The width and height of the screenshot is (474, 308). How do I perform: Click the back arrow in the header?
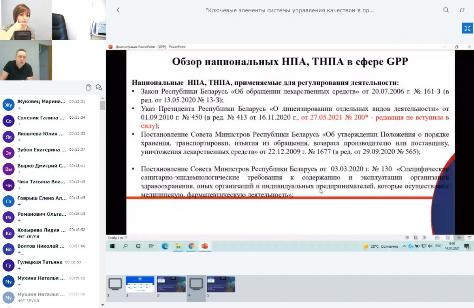pos(118,10)
